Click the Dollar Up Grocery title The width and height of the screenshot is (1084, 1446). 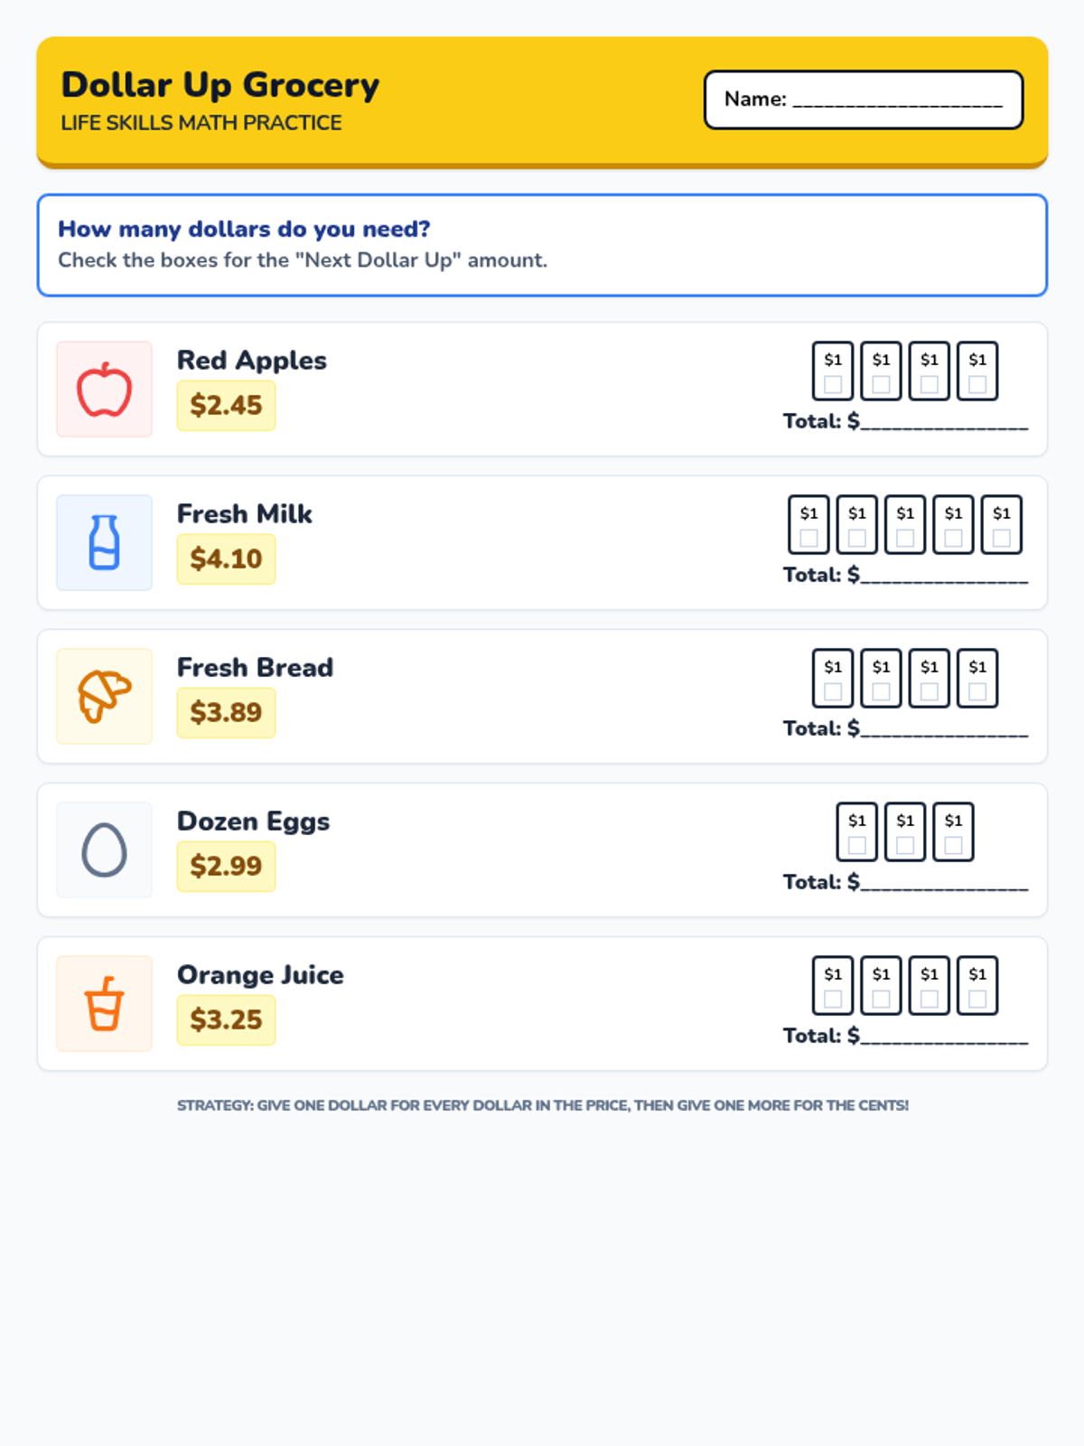(220, 85)
